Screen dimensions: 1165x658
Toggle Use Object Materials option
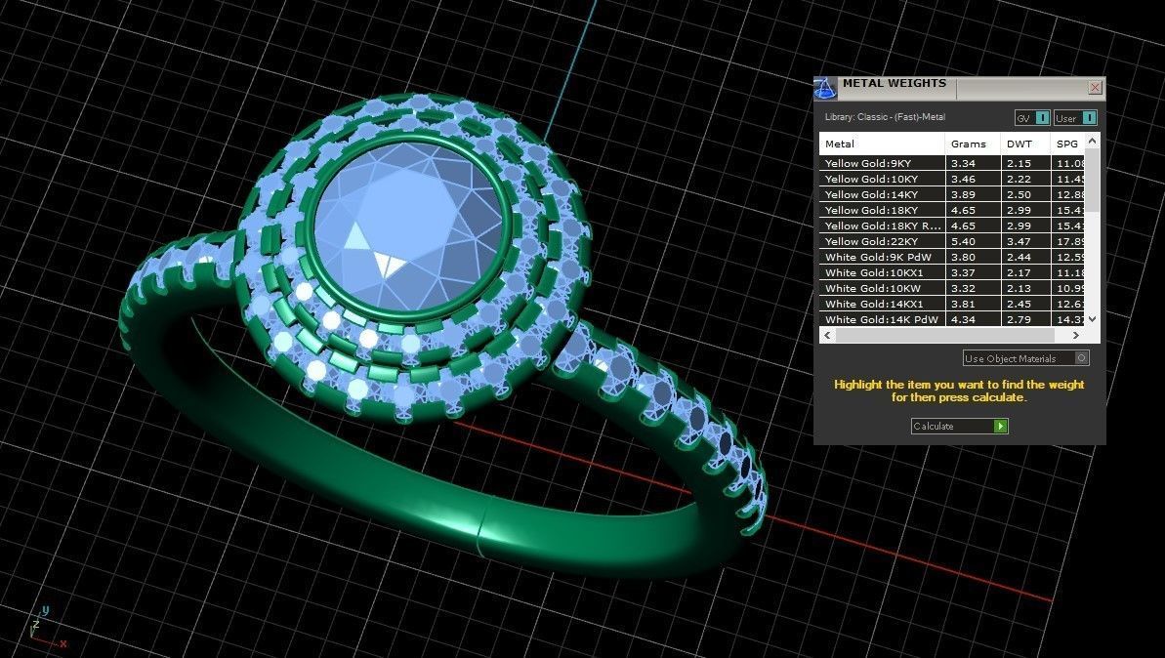(1026, 358)
